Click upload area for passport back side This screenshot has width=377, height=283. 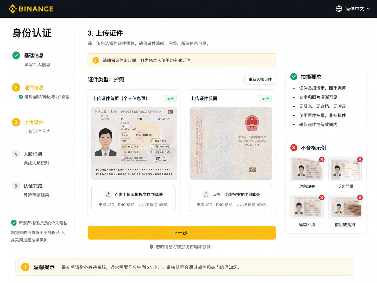coord(231,199)
